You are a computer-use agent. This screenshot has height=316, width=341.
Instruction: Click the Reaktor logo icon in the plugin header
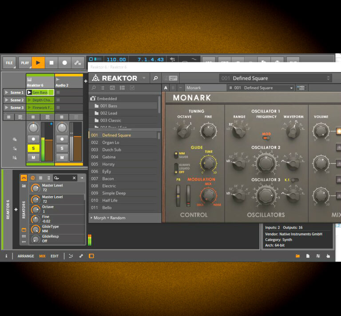coord(96,78)
